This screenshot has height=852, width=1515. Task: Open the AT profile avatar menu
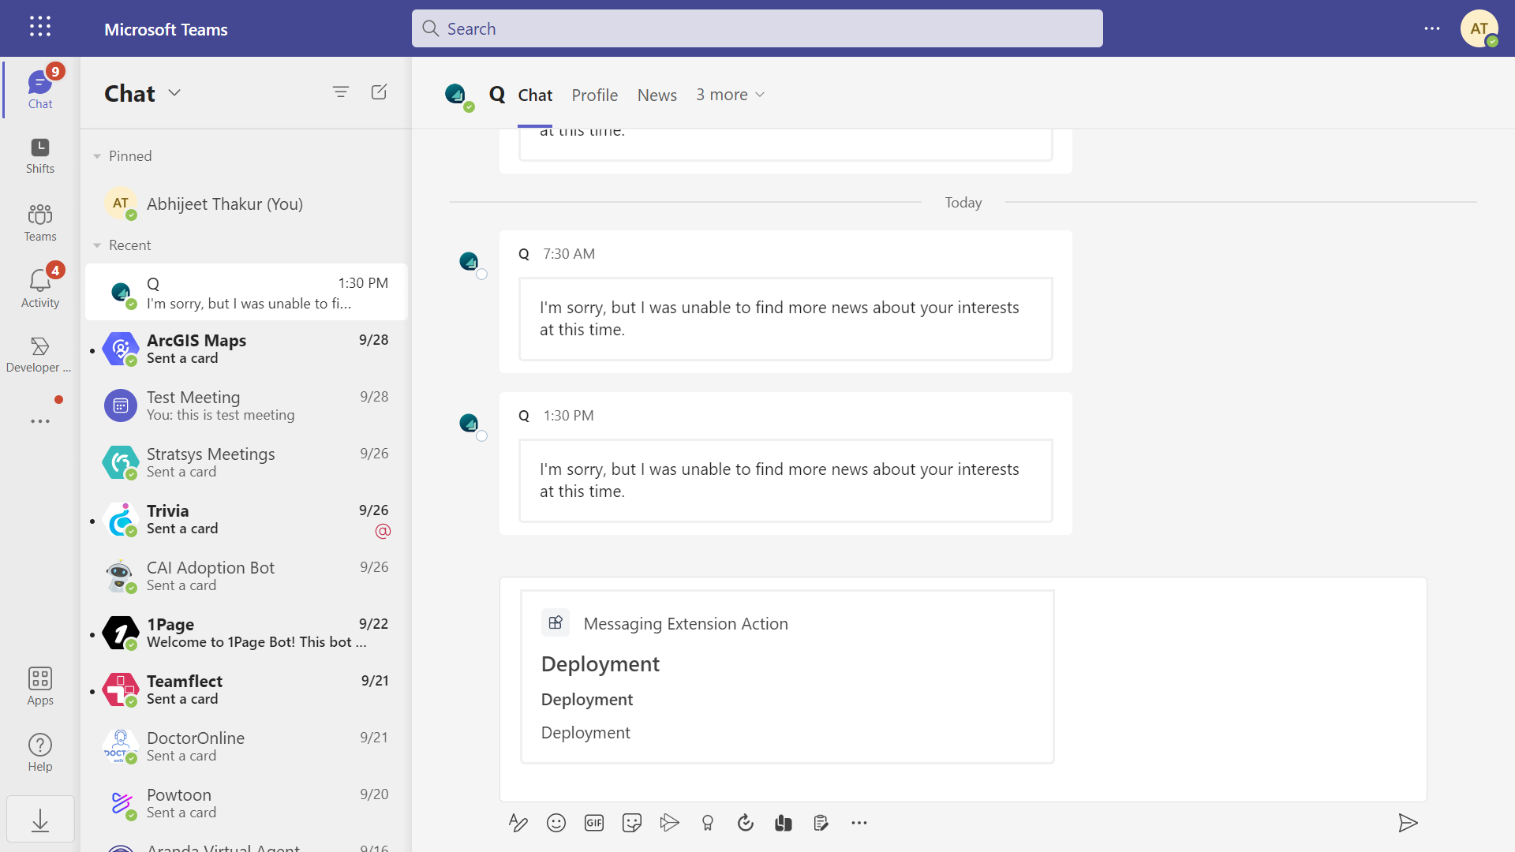coord(1479,28)
